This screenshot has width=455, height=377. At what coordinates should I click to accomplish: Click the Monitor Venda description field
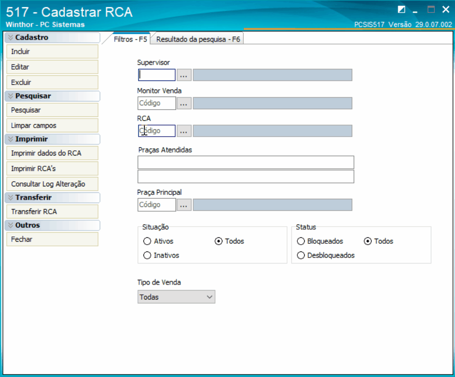pyautogui.click(x=272, y=103)
